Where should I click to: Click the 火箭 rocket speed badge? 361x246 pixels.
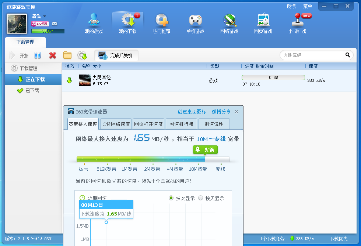pos(206,150)
